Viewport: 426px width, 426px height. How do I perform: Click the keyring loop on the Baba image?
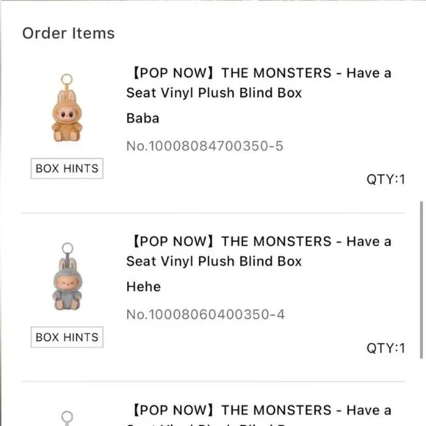67,79
